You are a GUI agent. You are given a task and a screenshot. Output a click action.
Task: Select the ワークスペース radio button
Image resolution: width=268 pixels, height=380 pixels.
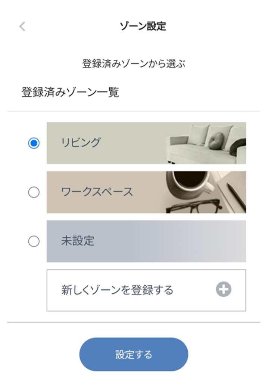point(34,192)
